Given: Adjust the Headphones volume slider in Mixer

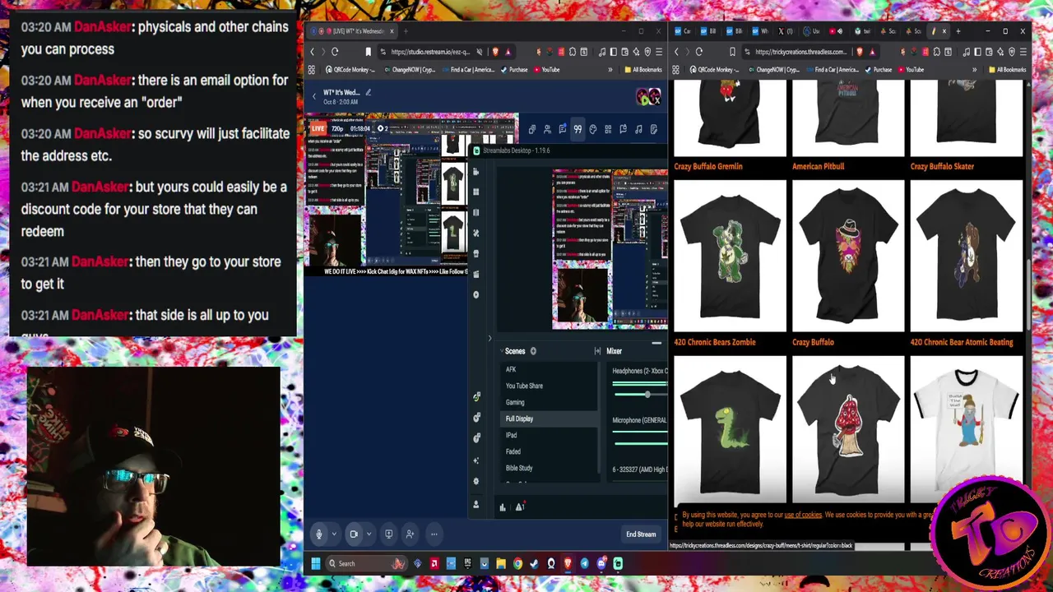Looking at the screenshot, I should coord(647,395).
